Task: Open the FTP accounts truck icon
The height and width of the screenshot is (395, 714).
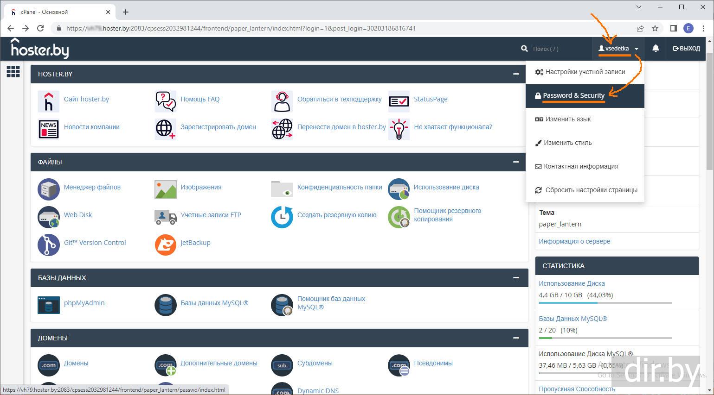Action: (x=165, y=215)
